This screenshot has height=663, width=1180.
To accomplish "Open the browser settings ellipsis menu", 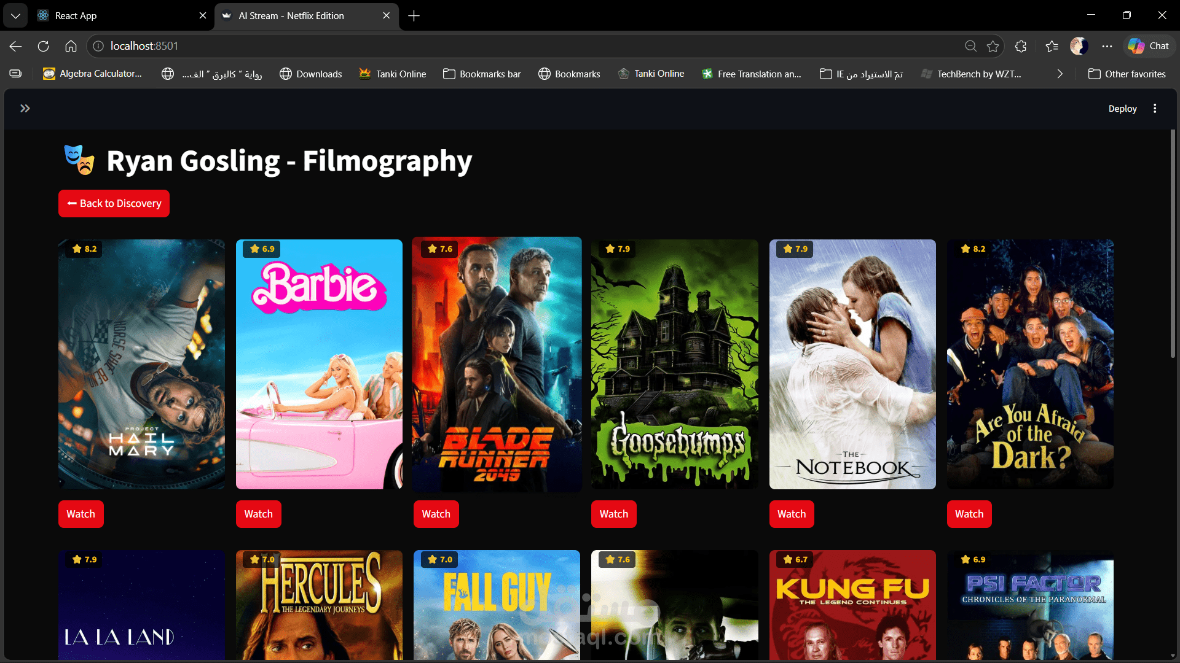I will (1107, 46).
